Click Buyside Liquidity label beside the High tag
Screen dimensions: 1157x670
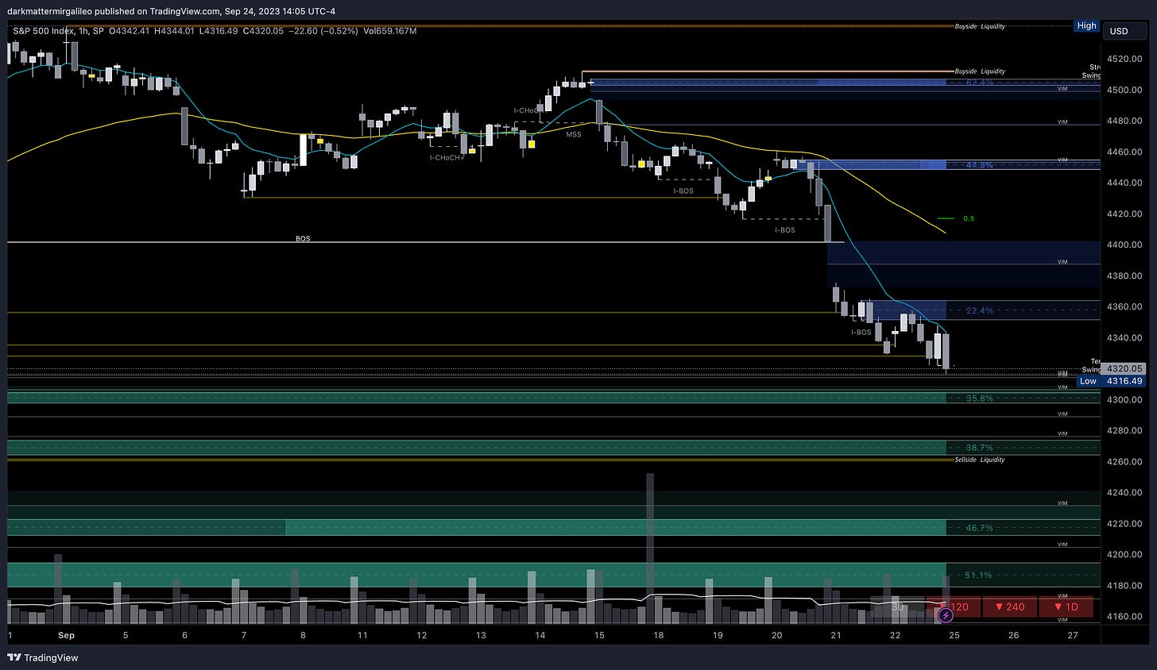coord(980,26)
